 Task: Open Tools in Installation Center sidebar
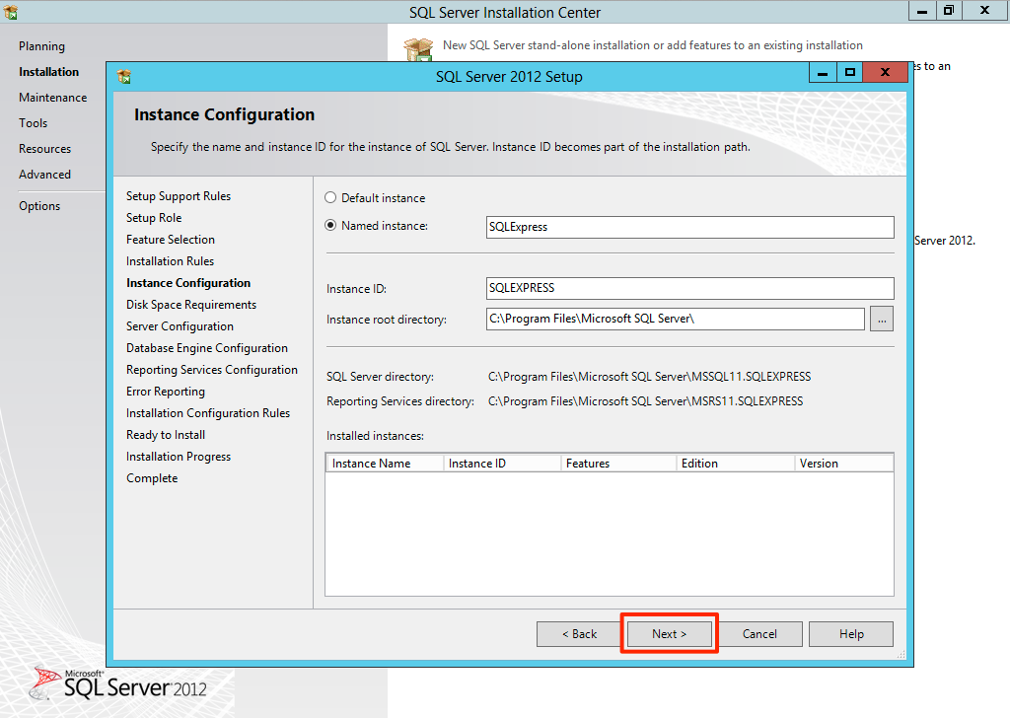tap(33, 123)
